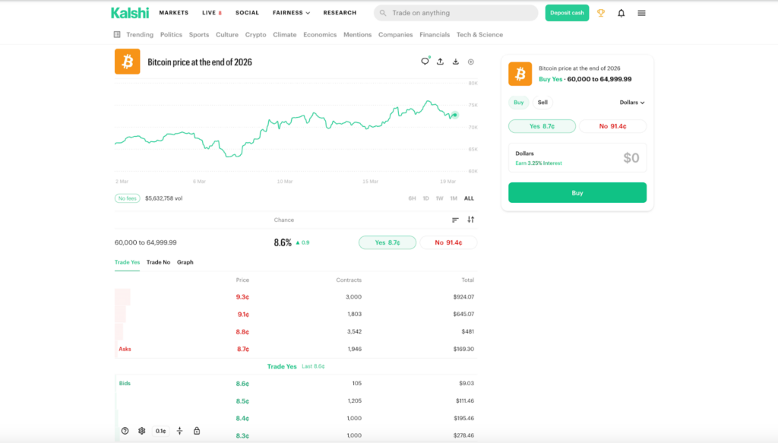Expand the Fairness menu dropdown
The image size is (778, 443).
(291, 13)
